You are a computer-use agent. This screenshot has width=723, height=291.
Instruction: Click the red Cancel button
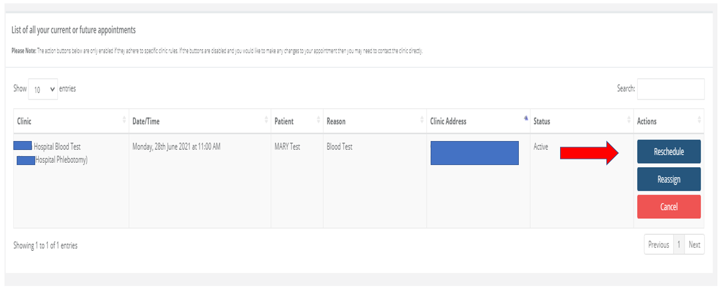coord(668,207)
